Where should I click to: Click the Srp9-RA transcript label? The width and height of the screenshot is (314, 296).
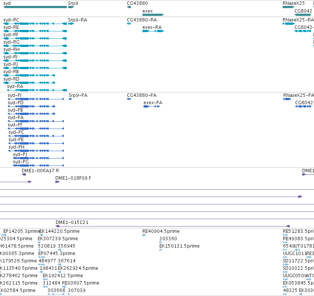(x=77, y=20)
